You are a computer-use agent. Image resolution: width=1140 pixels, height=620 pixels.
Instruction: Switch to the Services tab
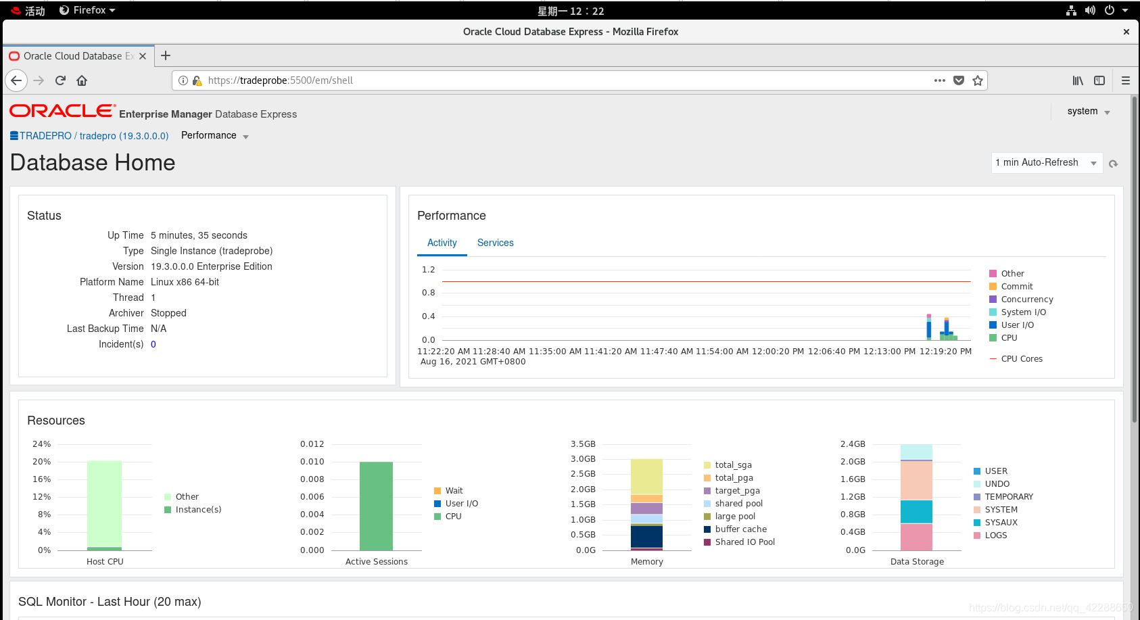point(495,243)
